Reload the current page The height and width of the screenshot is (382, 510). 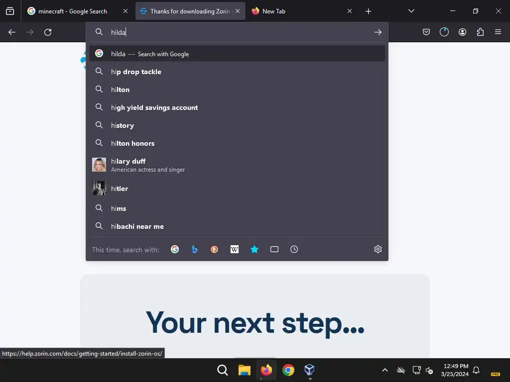point(48,32)
